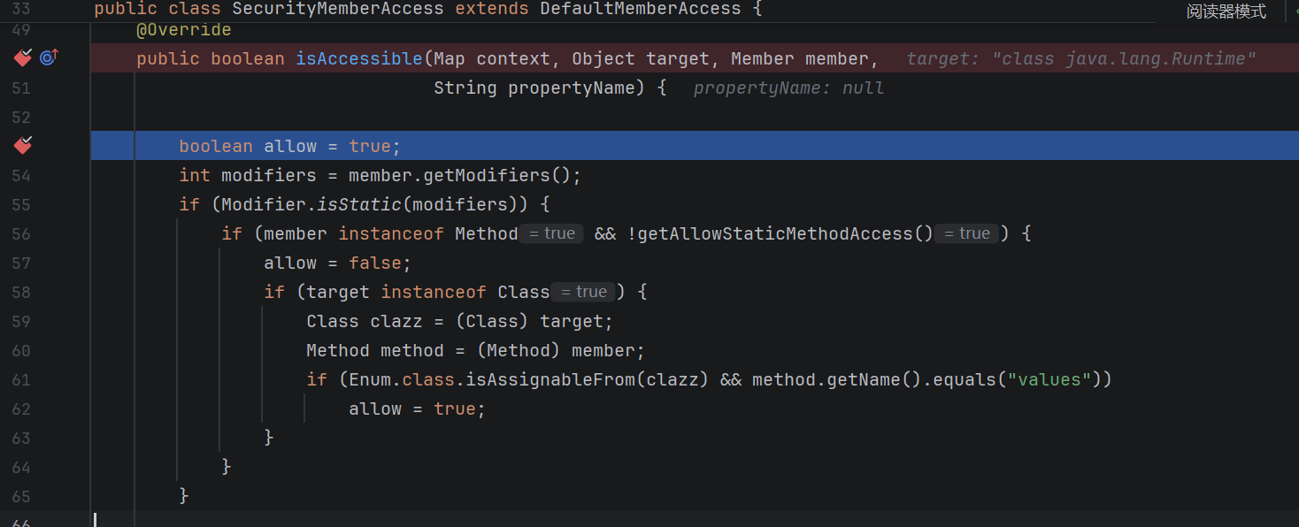This screenshot has height=527, width=1299.
Task: Click the "= true" hint after instanceof Method
Action: (x=550, y=233)
